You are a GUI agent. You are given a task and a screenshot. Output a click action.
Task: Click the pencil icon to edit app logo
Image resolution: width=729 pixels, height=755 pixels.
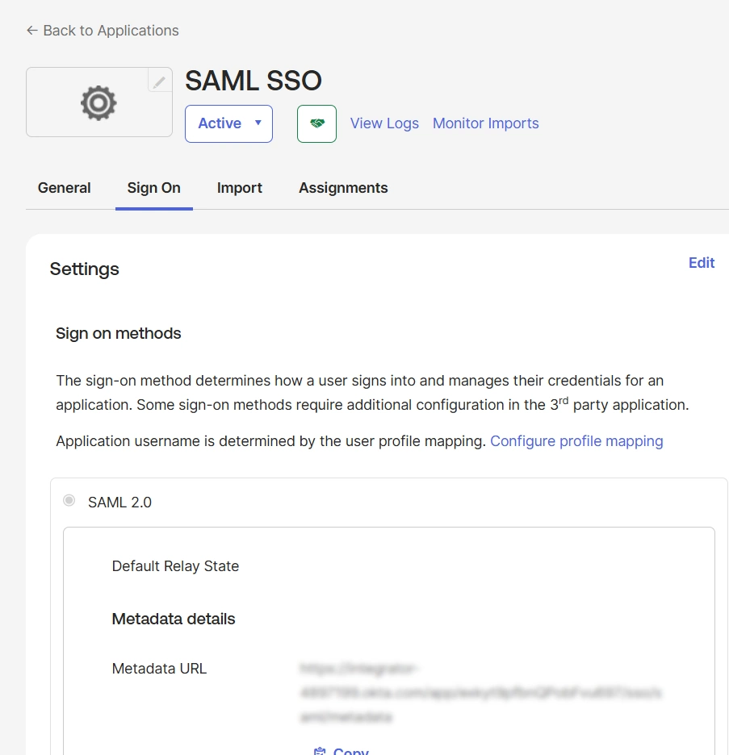tap(160, 81)
